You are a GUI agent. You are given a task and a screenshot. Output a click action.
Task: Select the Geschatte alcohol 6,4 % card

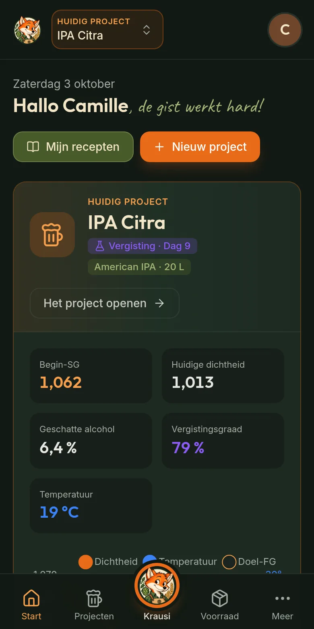[x=91, y=441]
